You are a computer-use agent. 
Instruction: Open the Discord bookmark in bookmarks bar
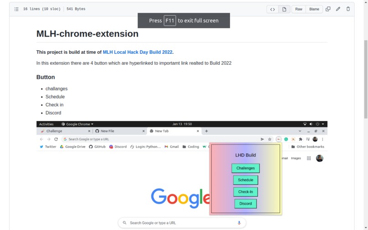[118, 146]
